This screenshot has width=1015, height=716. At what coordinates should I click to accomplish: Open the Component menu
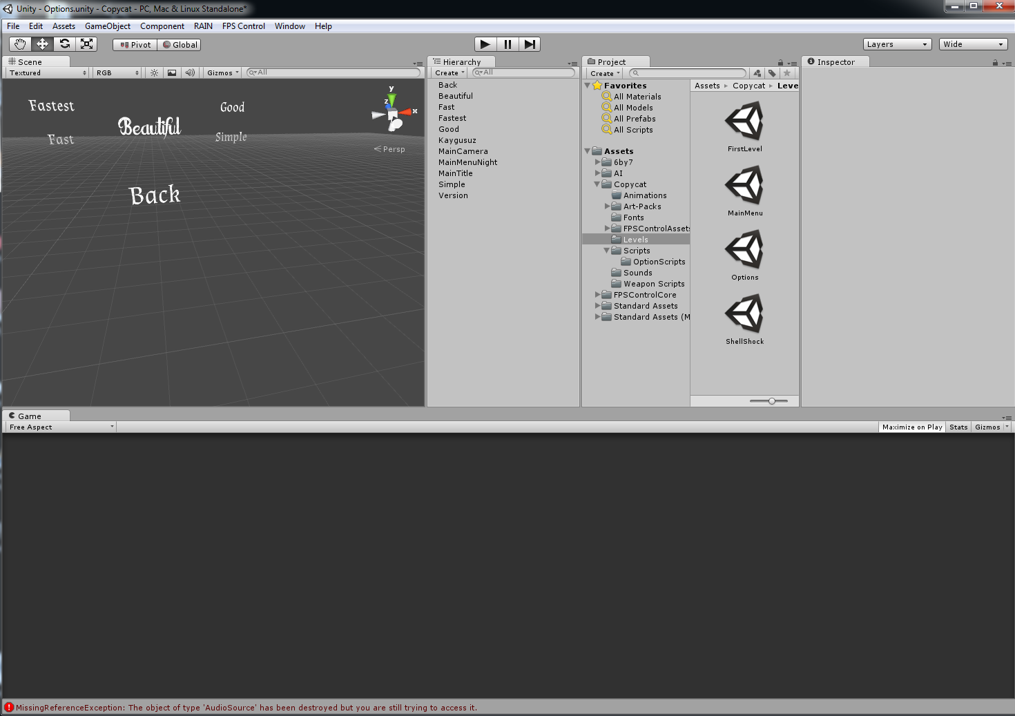click(x=162, y=26)
